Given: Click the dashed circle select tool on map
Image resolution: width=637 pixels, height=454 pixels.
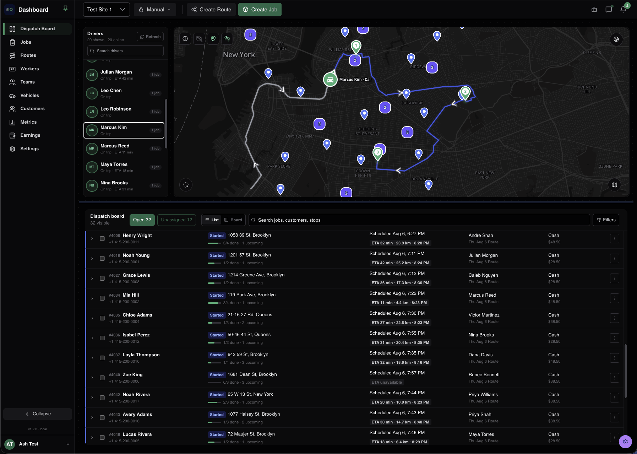Looking at the screenshot, I should [186, 185].
